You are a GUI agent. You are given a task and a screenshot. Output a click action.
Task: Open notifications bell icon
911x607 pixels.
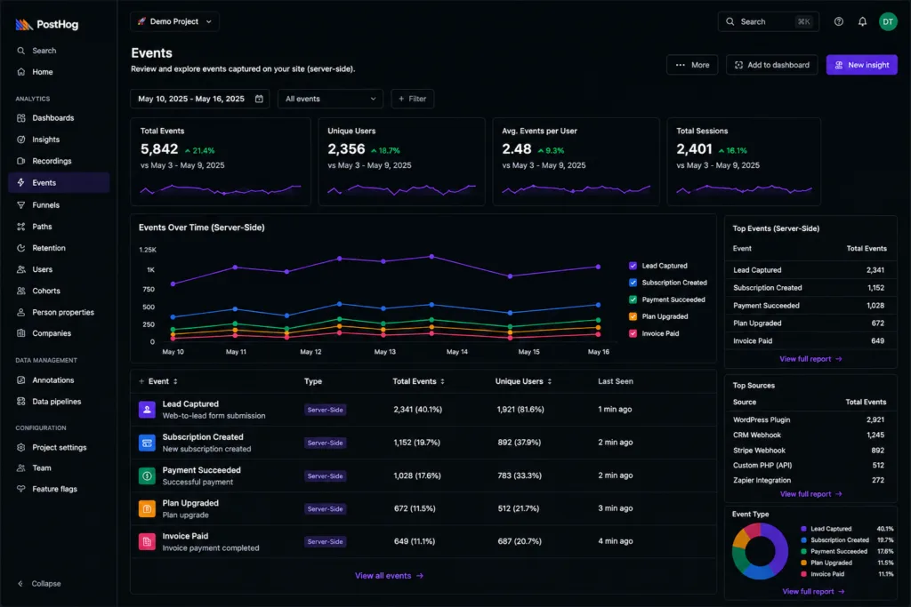point(862,21)
